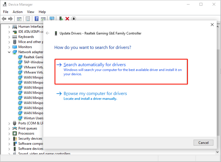Click the IDE ATA/ATAPI controllers icon
221x162 pixels.
15,32
